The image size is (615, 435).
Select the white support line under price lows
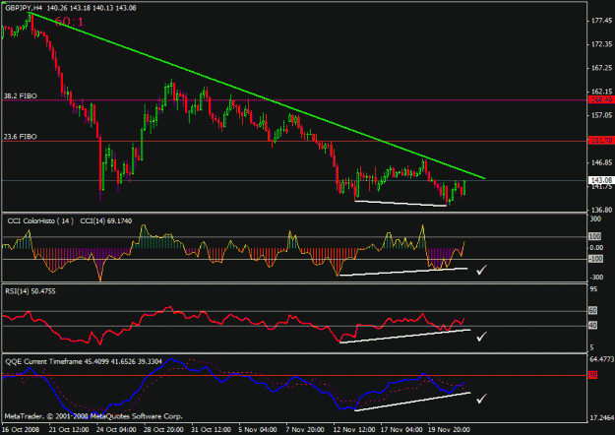click(400, 203)
